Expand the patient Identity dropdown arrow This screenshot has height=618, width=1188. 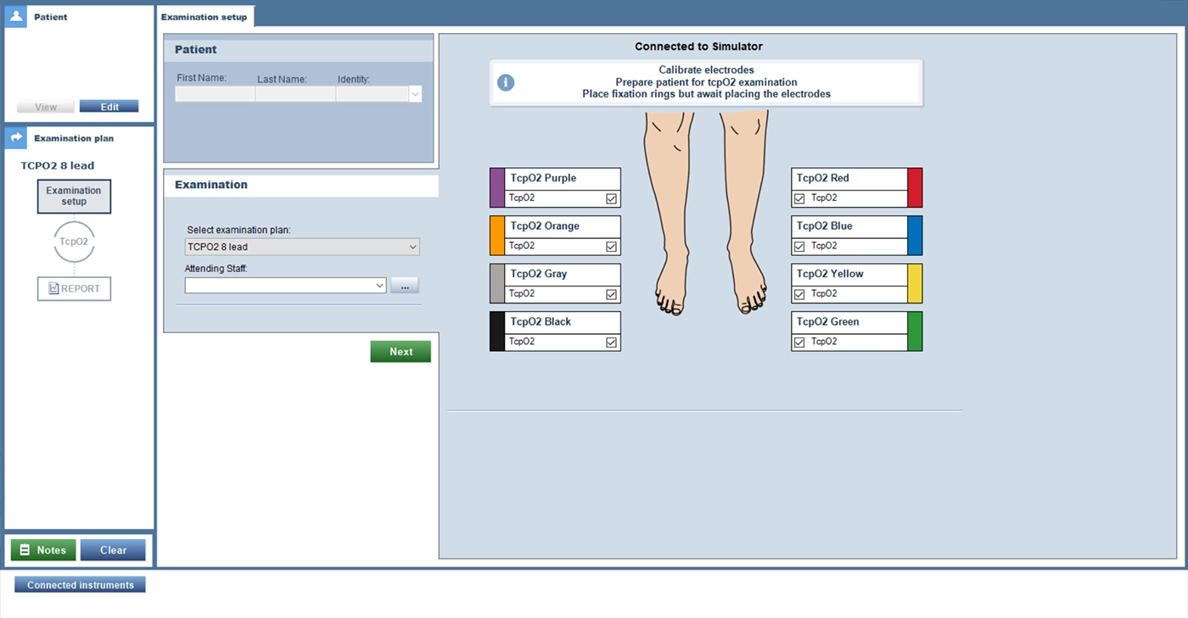[x=415, y=94]
